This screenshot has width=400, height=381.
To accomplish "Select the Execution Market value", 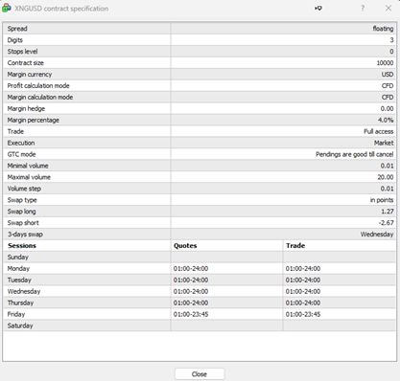I will click(384, 143).
